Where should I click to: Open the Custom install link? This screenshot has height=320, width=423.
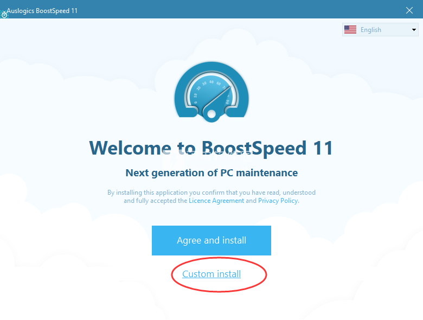211,274
